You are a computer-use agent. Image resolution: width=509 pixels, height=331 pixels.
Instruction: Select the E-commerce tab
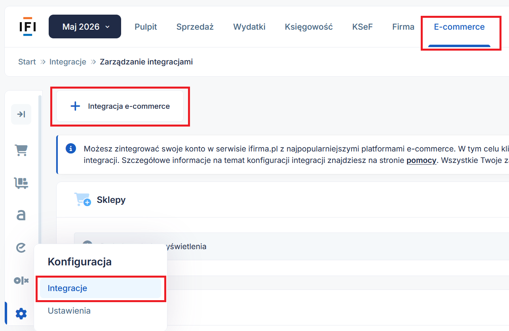459,27
